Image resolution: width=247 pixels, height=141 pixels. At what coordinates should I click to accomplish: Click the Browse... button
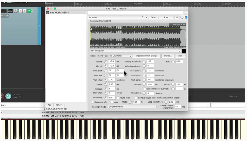coord(167,56)
